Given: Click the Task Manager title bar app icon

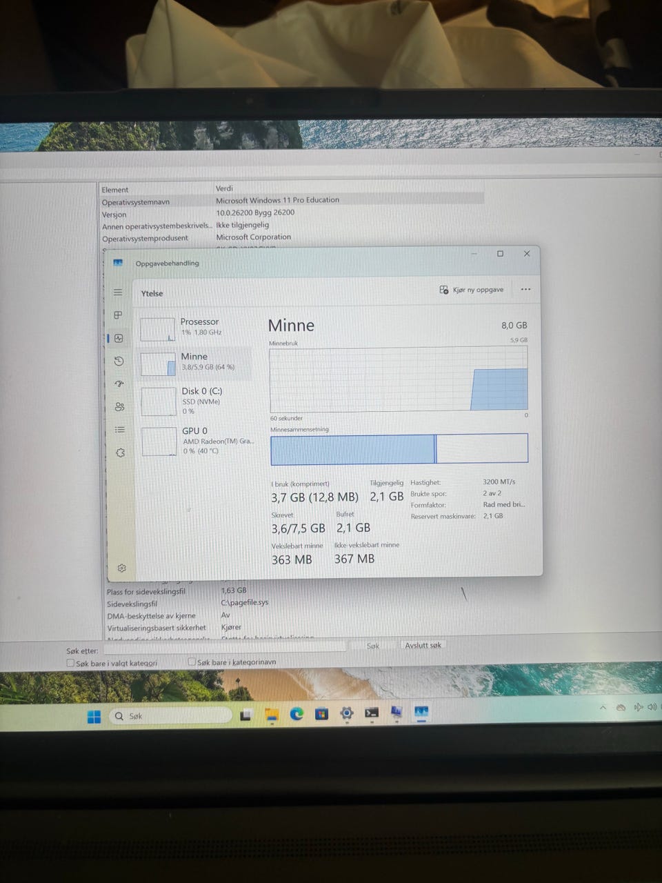Looking at the screenshot, I should click(118, 263).
